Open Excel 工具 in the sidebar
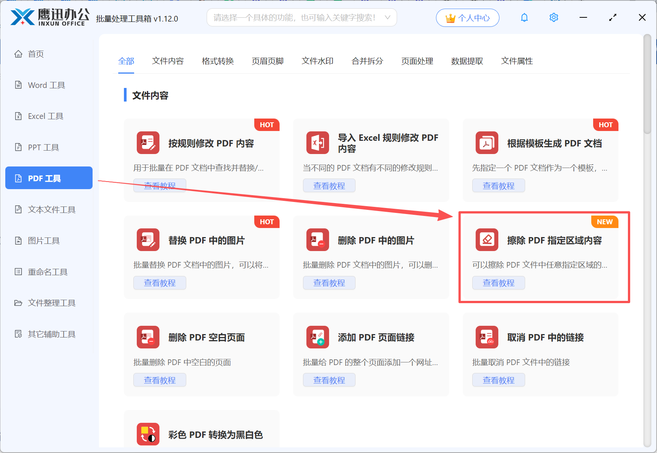Image resolution: width=657 pixels, height=453 pixels. point(49,116)
